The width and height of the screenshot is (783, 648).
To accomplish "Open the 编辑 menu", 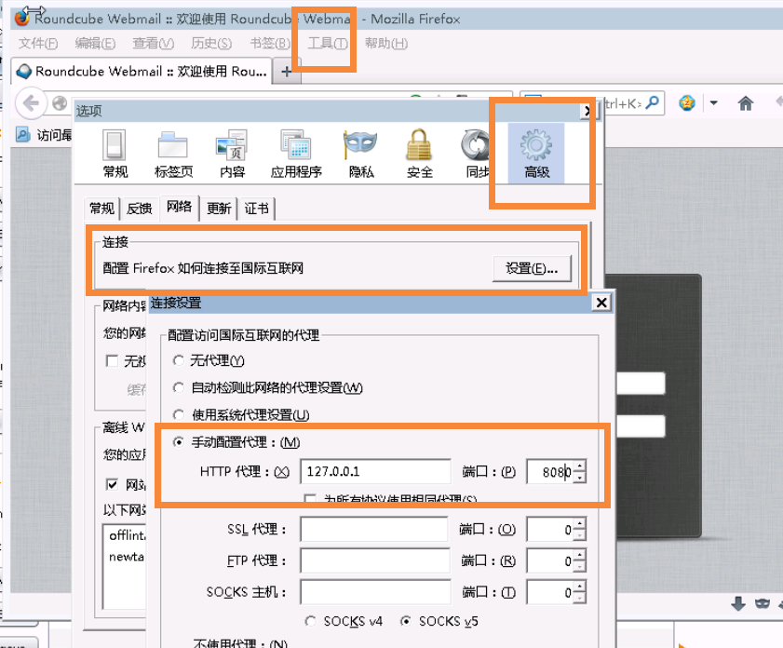I will 95,44.
